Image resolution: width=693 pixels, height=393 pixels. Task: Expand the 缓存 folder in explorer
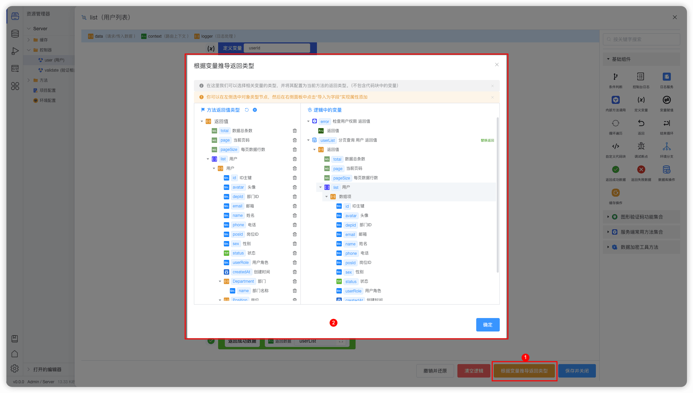point(29,40)
